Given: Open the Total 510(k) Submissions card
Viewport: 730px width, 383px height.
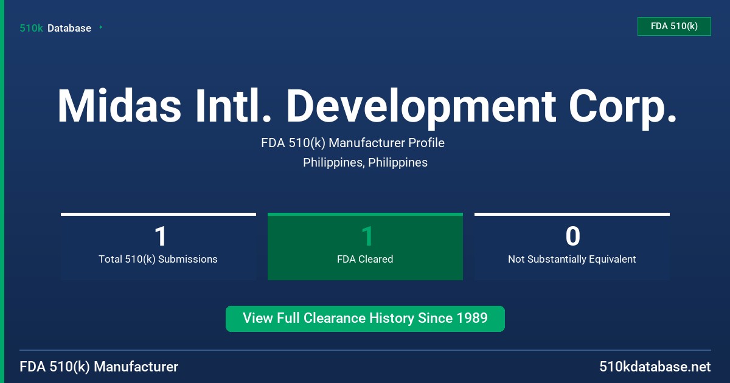Looking at the screenshot, I should coord(158,246).
